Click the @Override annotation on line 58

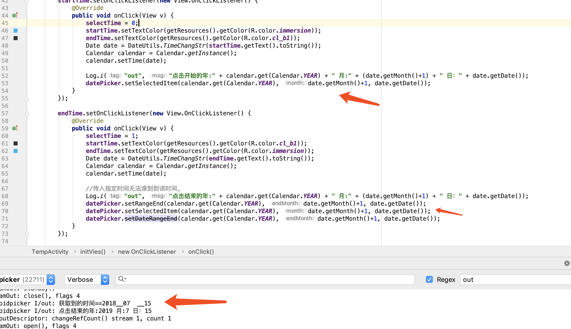tap(88, 121)
